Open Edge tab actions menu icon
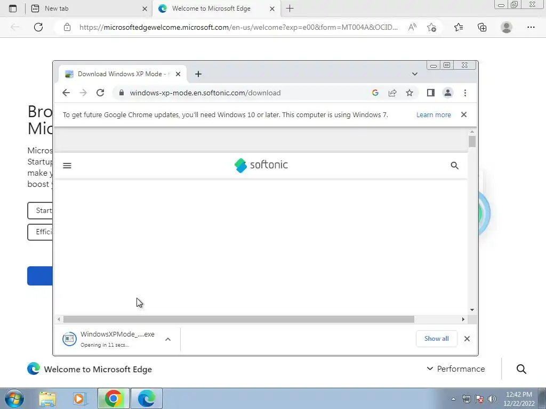The height and width of the screenshot is (409, 546). point(13,9)
